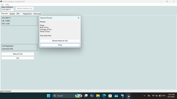Select the CB: 0.4643 text
The image size is (177, 99).
(x=6, y=21)
